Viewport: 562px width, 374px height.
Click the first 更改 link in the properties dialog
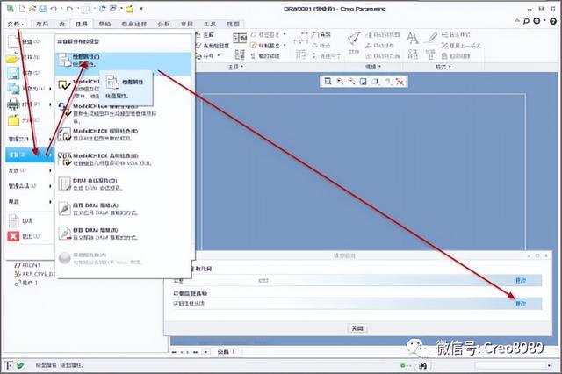click(x=521, y=281)
